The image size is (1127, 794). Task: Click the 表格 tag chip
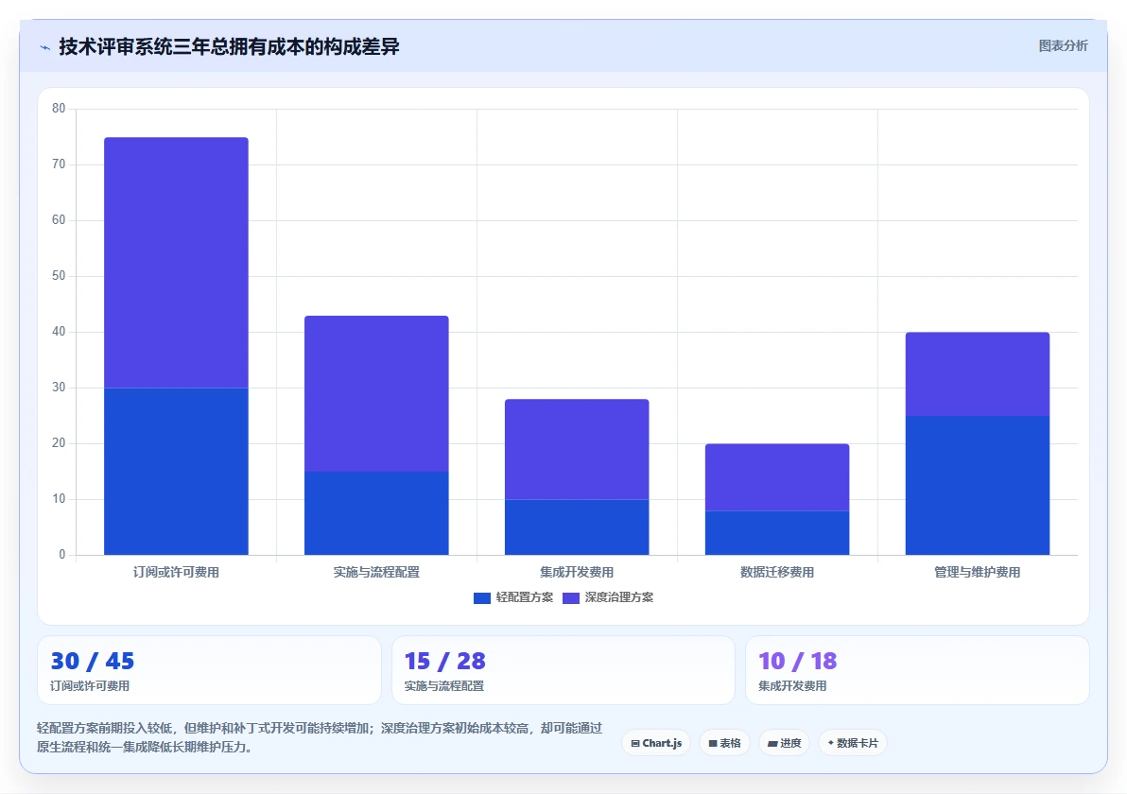[x=724, y=743]
